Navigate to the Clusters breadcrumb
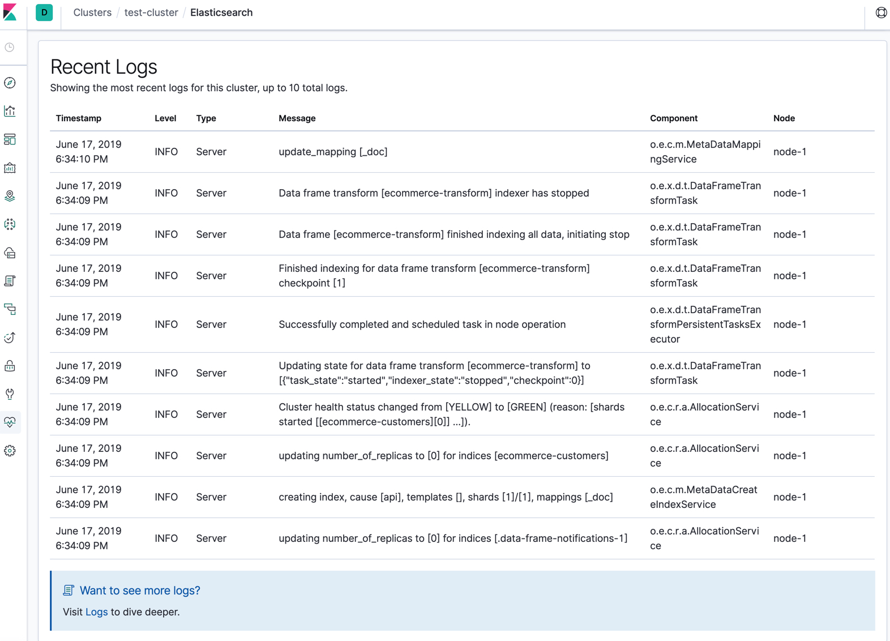Screen dimensions: 890x641 coord(92,12)
